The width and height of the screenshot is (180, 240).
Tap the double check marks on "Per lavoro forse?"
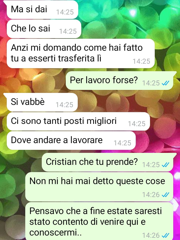[165, 83]
